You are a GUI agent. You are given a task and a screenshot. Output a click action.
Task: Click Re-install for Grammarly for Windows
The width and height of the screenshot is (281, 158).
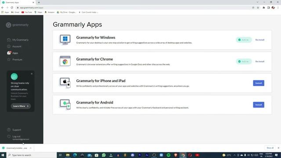[259, 40]
